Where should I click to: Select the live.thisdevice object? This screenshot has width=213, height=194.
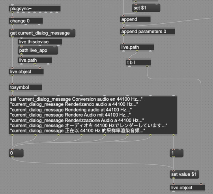tap(40, 42)
